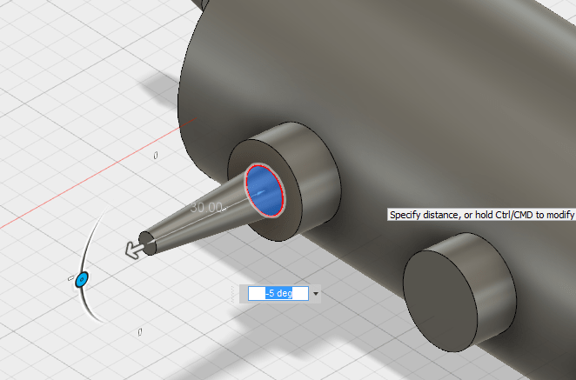Click the small end face of the cone
576x380 pixels.
[148, 243]
